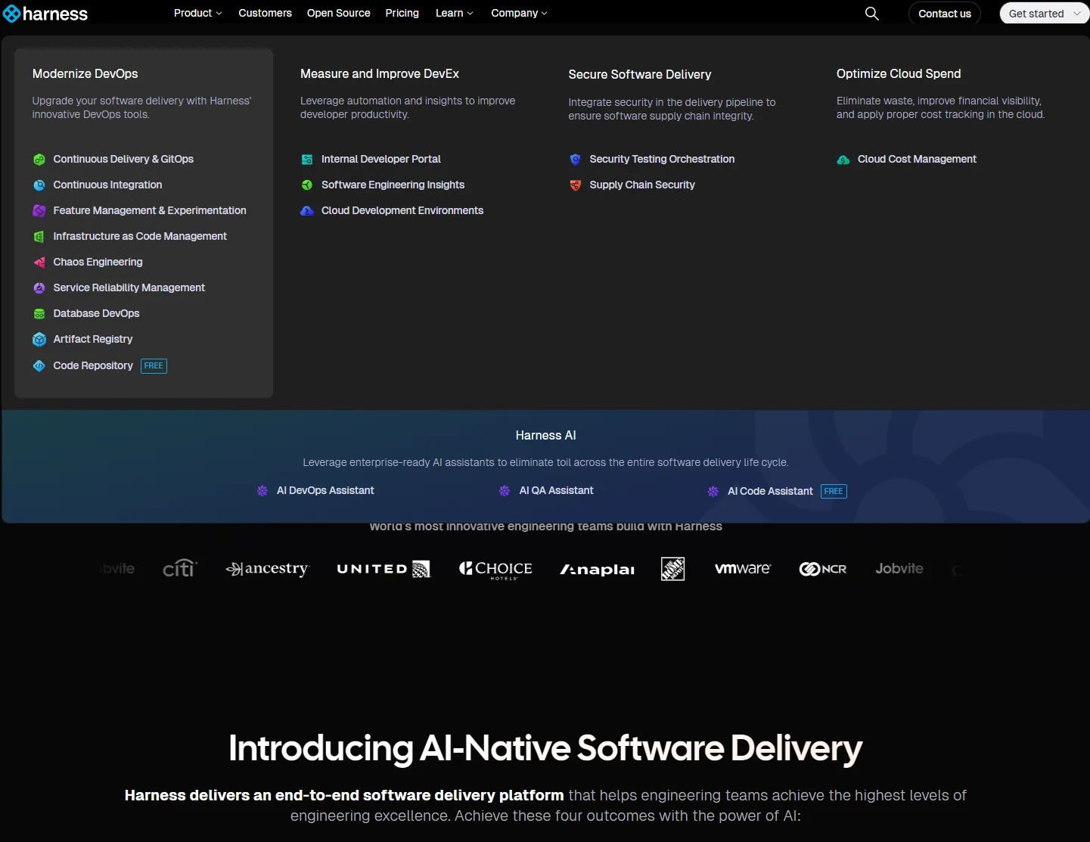The width and height of the screenshot is (1090, 842).
Task: Click the Harness logo icon
Action: point(11,14)
